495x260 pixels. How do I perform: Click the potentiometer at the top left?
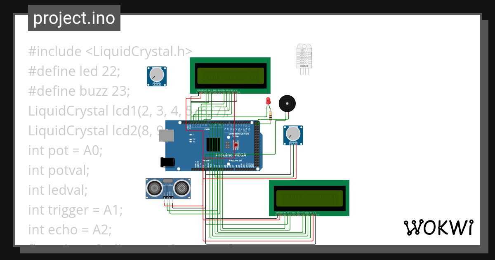click(156, 76)
